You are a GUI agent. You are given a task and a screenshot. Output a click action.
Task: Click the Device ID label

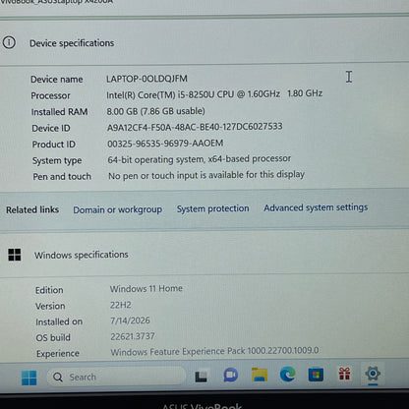51,128
